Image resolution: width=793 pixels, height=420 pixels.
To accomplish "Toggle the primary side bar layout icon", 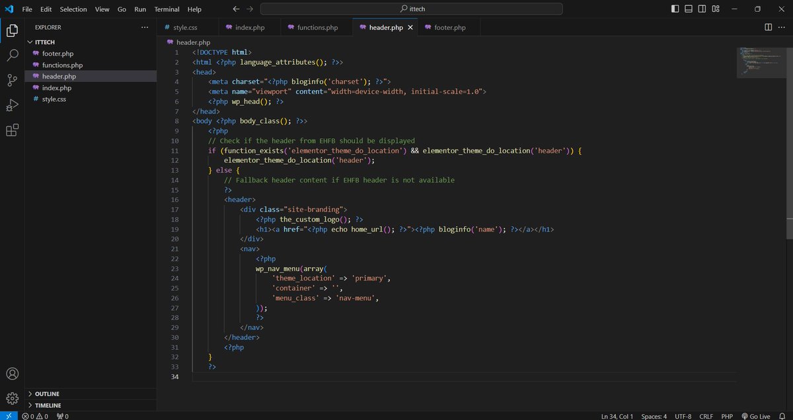I will (675, 9).
